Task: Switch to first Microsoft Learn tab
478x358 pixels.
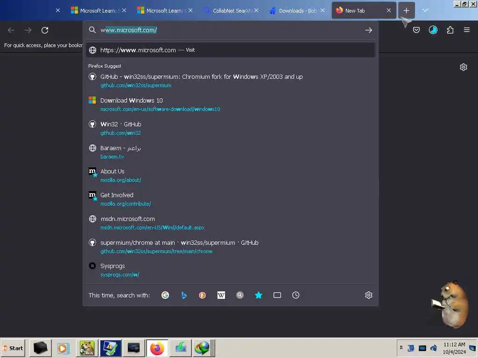Action: click(x=95, y=11)
